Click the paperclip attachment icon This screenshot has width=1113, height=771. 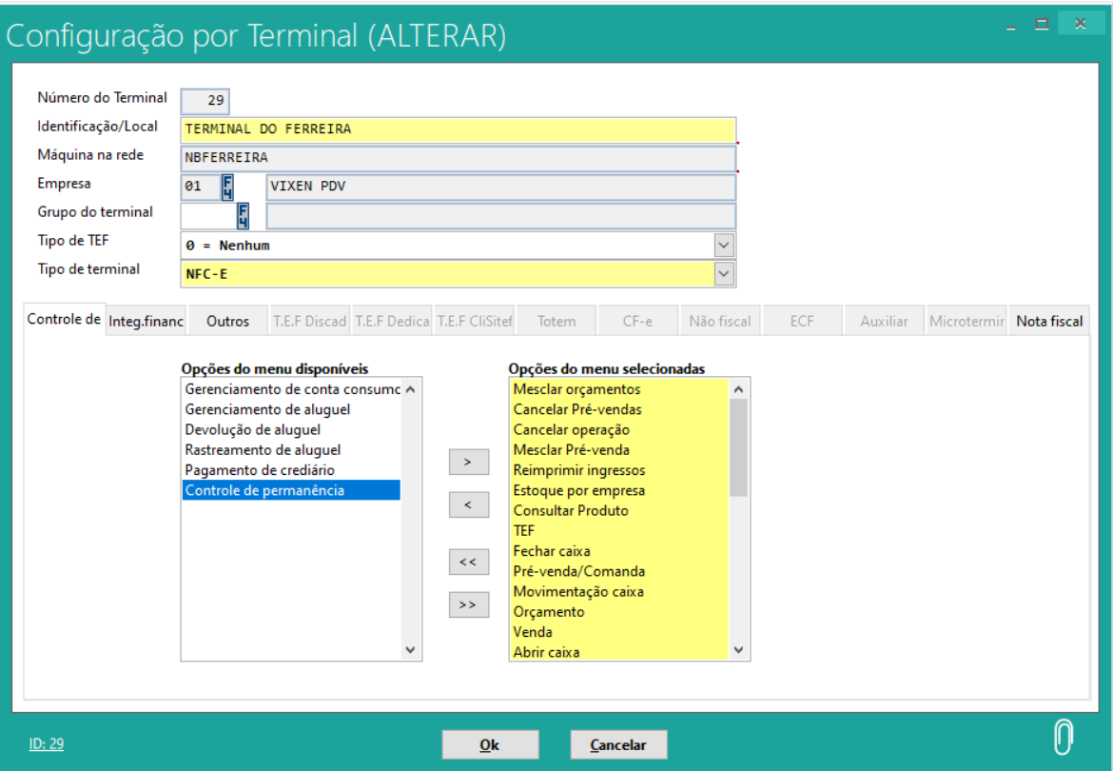click(x=1064, y=738)
